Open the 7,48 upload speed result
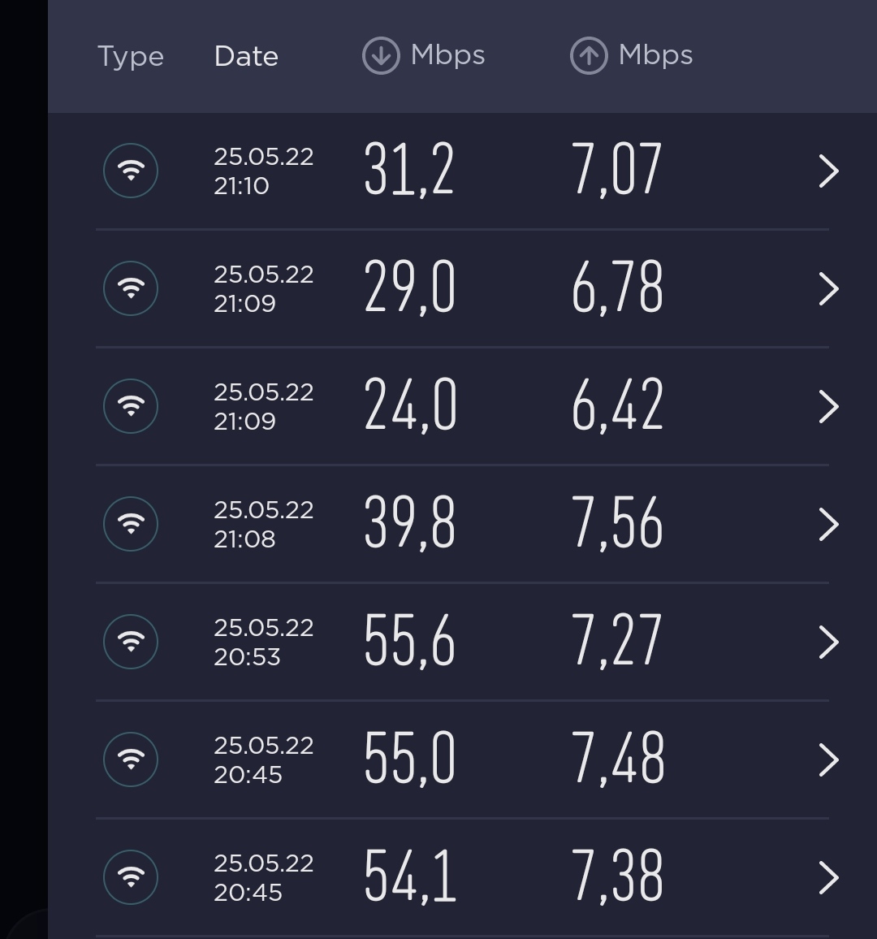Image resolution: width=877 pixels, height=939 pixels. point(618,759)
